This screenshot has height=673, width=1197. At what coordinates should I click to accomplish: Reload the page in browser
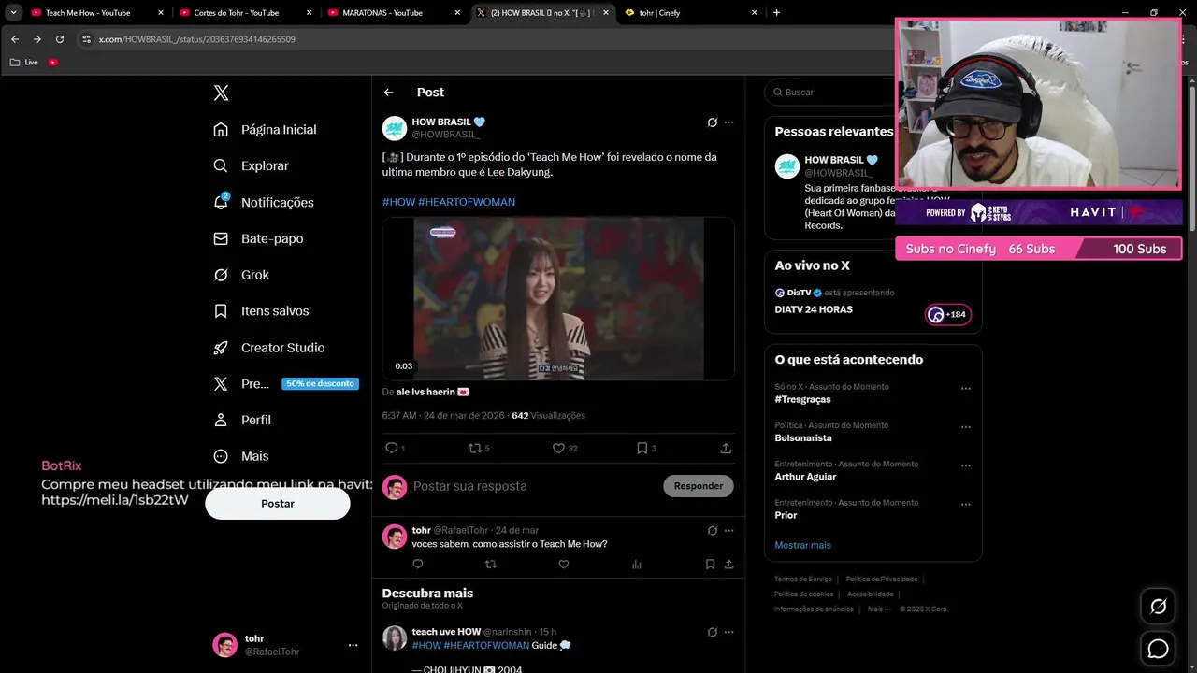[x=60, y=39]
